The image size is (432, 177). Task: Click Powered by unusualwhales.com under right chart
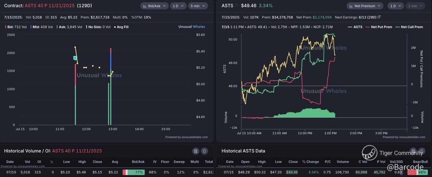pos(404,137)
